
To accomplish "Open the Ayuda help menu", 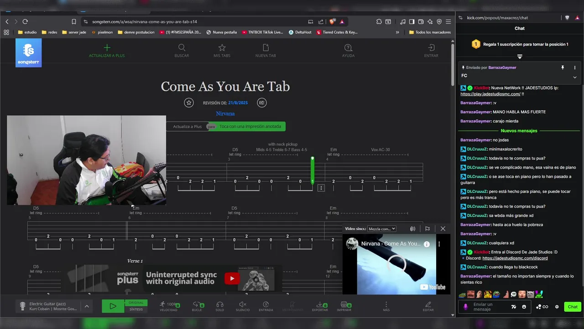I will (348, 51).
